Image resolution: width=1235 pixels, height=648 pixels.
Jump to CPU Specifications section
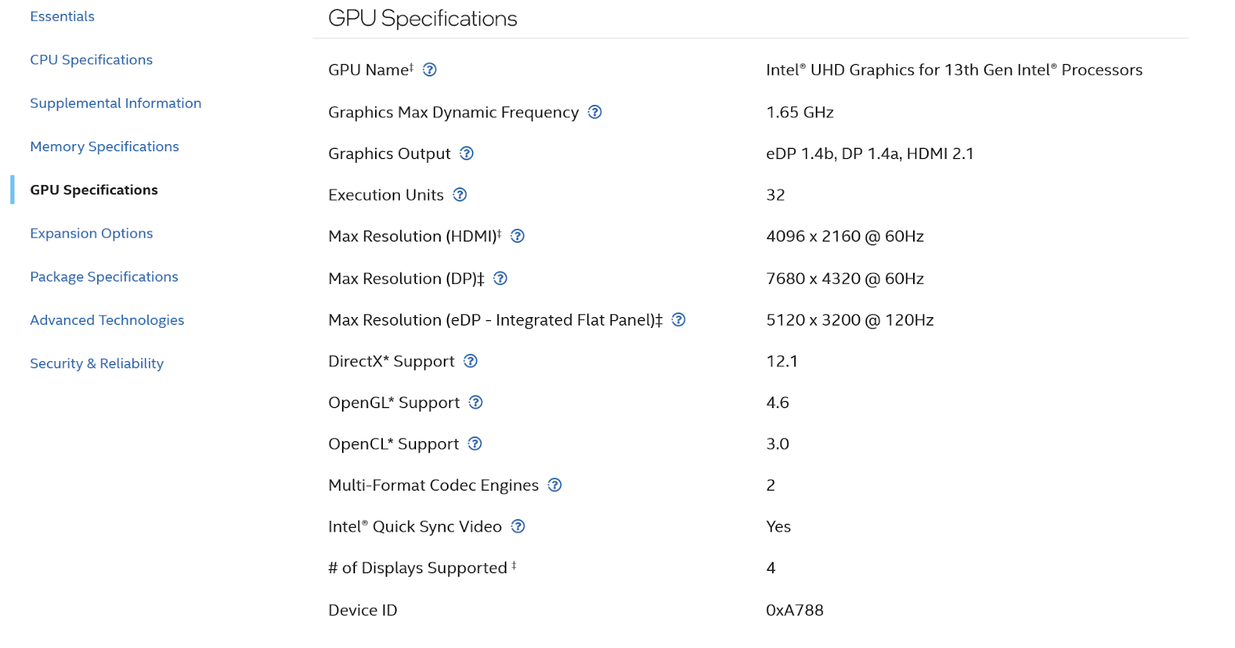[91, 59]
